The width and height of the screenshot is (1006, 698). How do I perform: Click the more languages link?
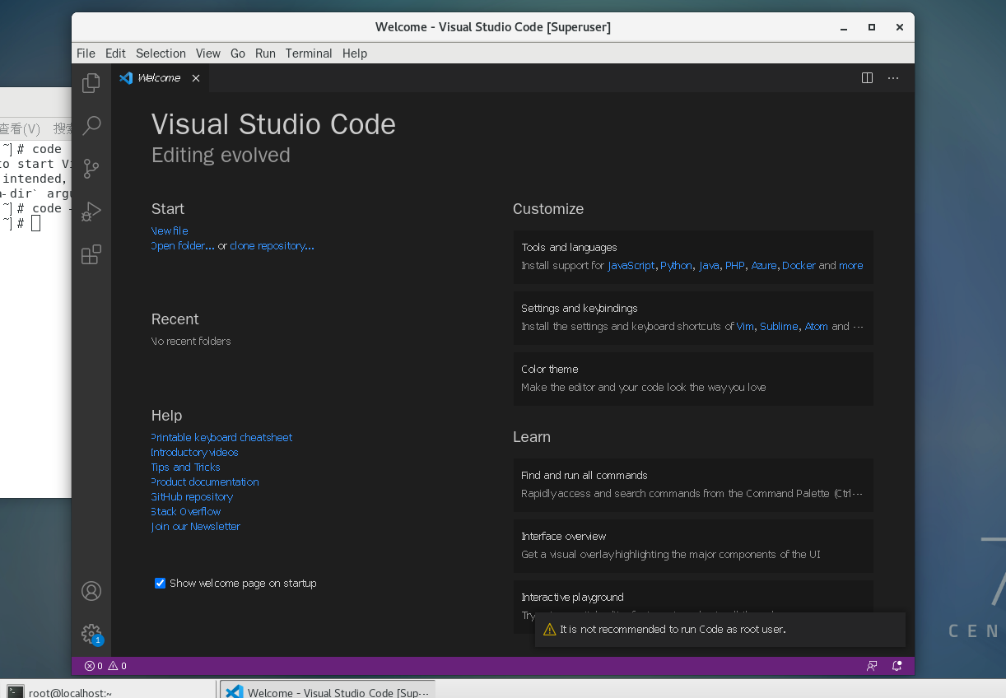[x=851, y=266]
